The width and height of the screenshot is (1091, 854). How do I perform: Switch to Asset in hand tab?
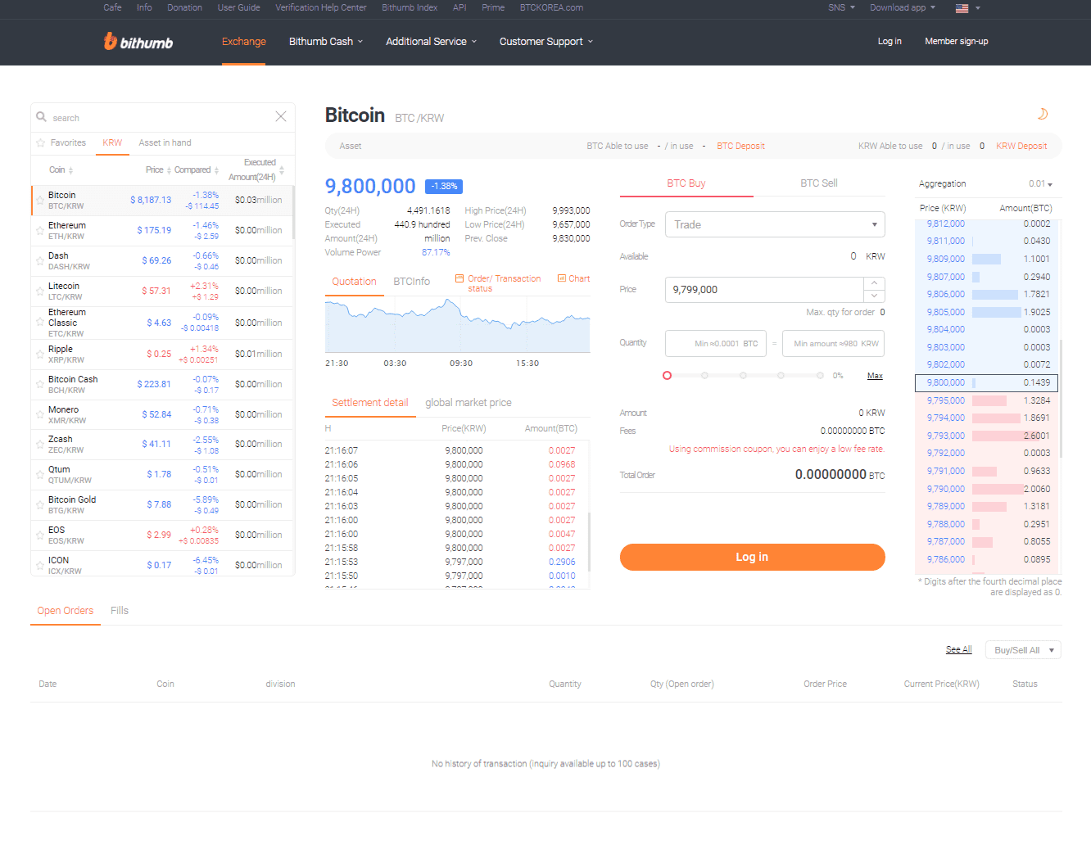coord(165,142)
